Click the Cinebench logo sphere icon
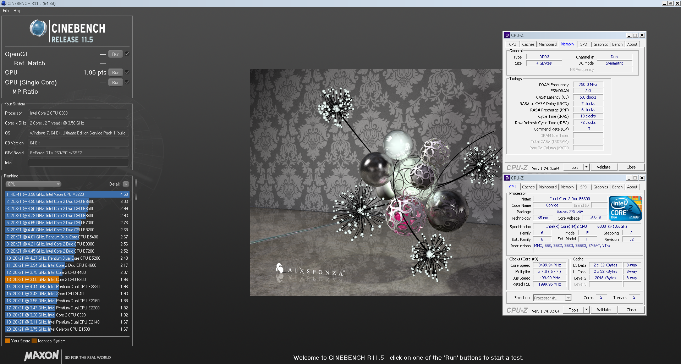 (38, 28)
